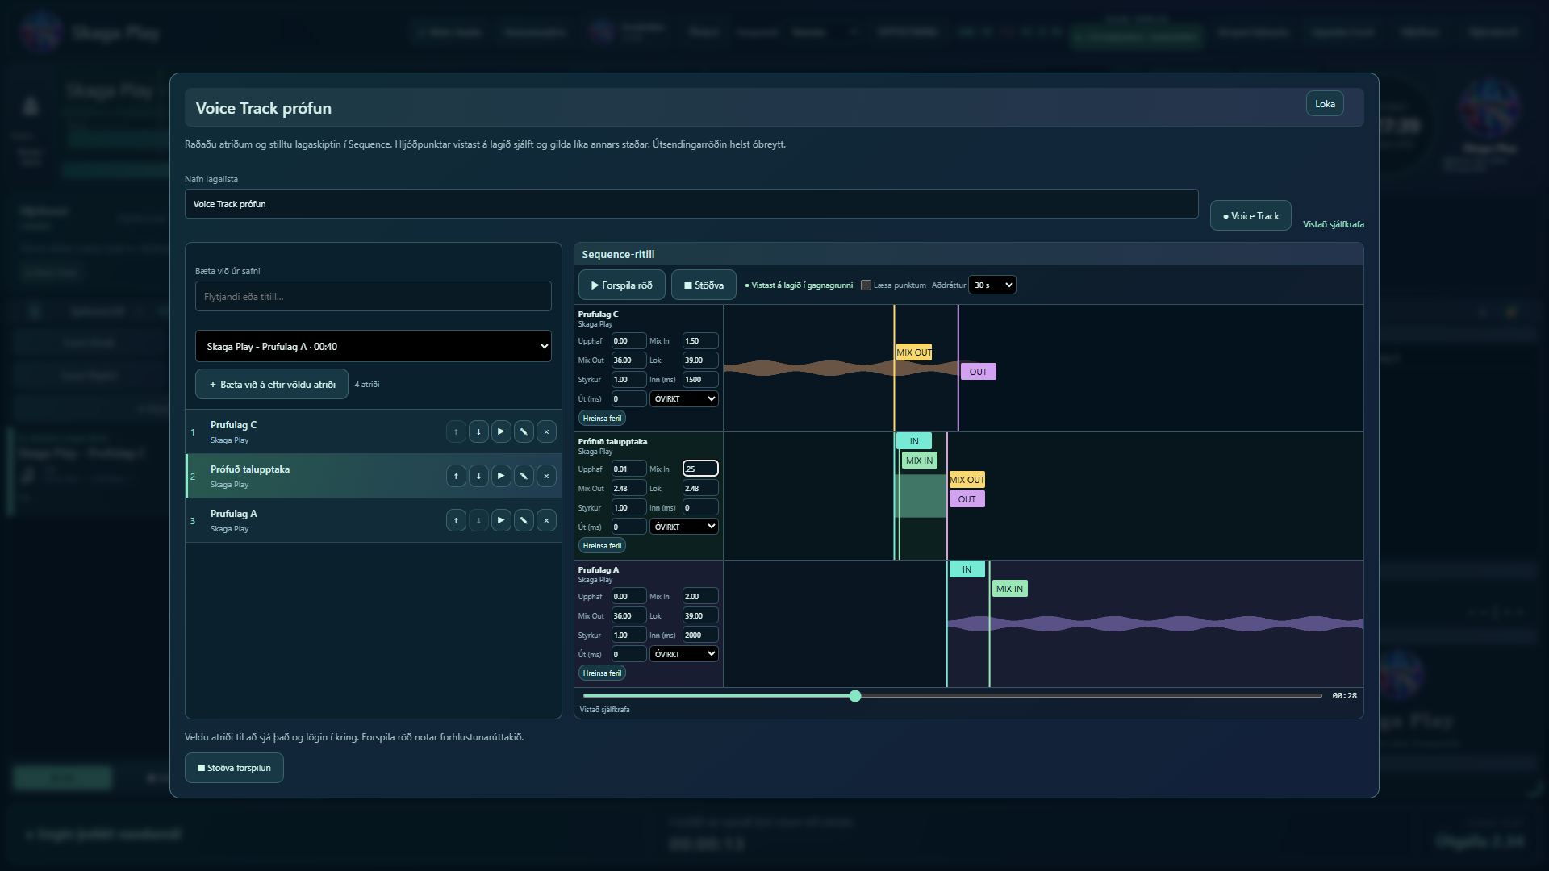Click the Inn (ms) field of Prufulag A
The image size is (1549, 871).
pyautogui.click(x=700, y=635)
